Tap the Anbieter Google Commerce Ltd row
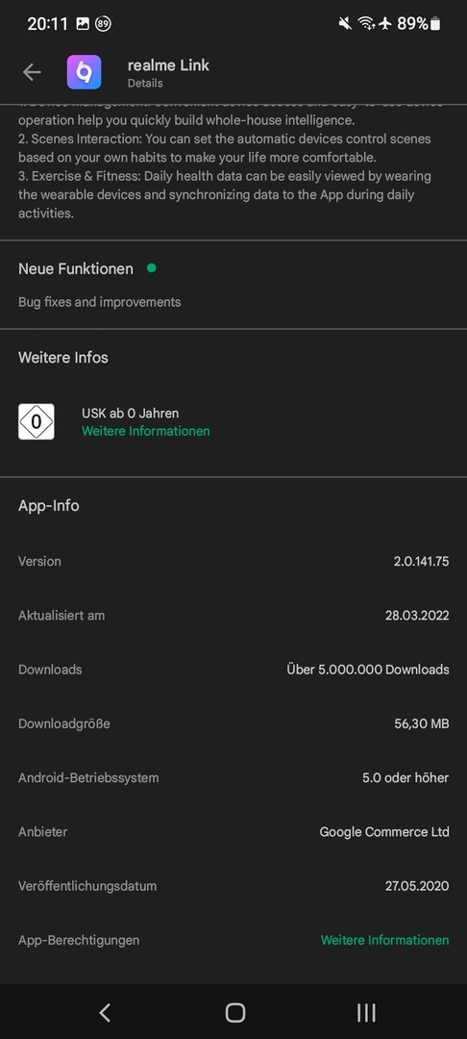 coord(233,831)
